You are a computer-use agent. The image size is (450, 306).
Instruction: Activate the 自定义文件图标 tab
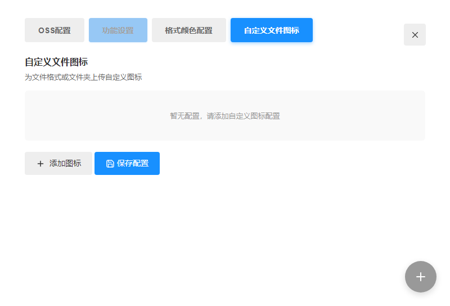point(272,30)
